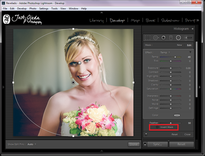Open the File menu

[x=5, y=9]
